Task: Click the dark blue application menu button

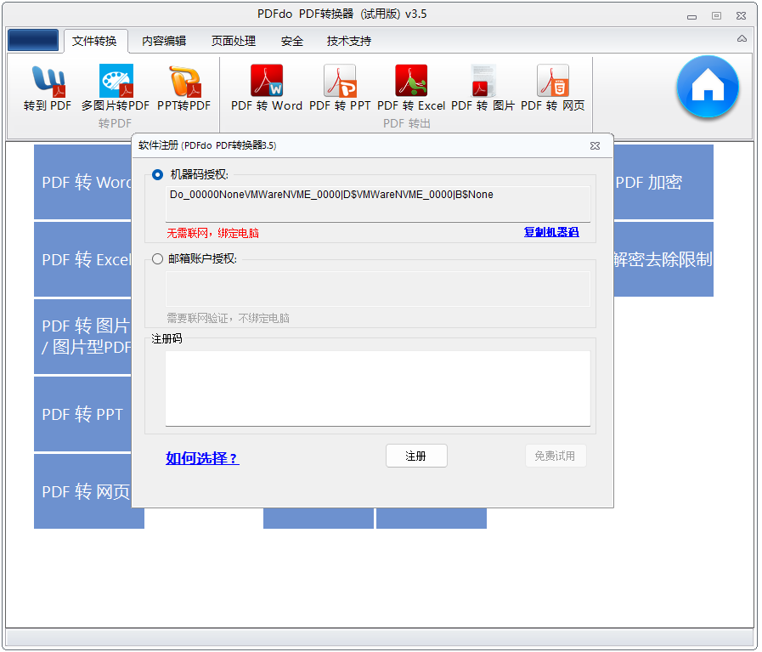Action: [33, 40]
